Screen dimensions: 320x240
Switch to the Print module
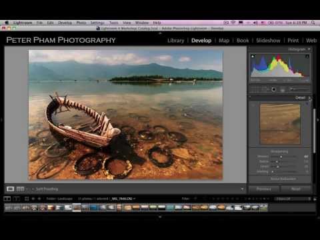(x=293, y=41)
